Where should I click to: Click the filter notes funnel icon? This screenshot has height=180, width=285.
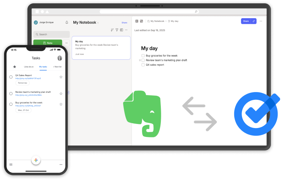117,30
